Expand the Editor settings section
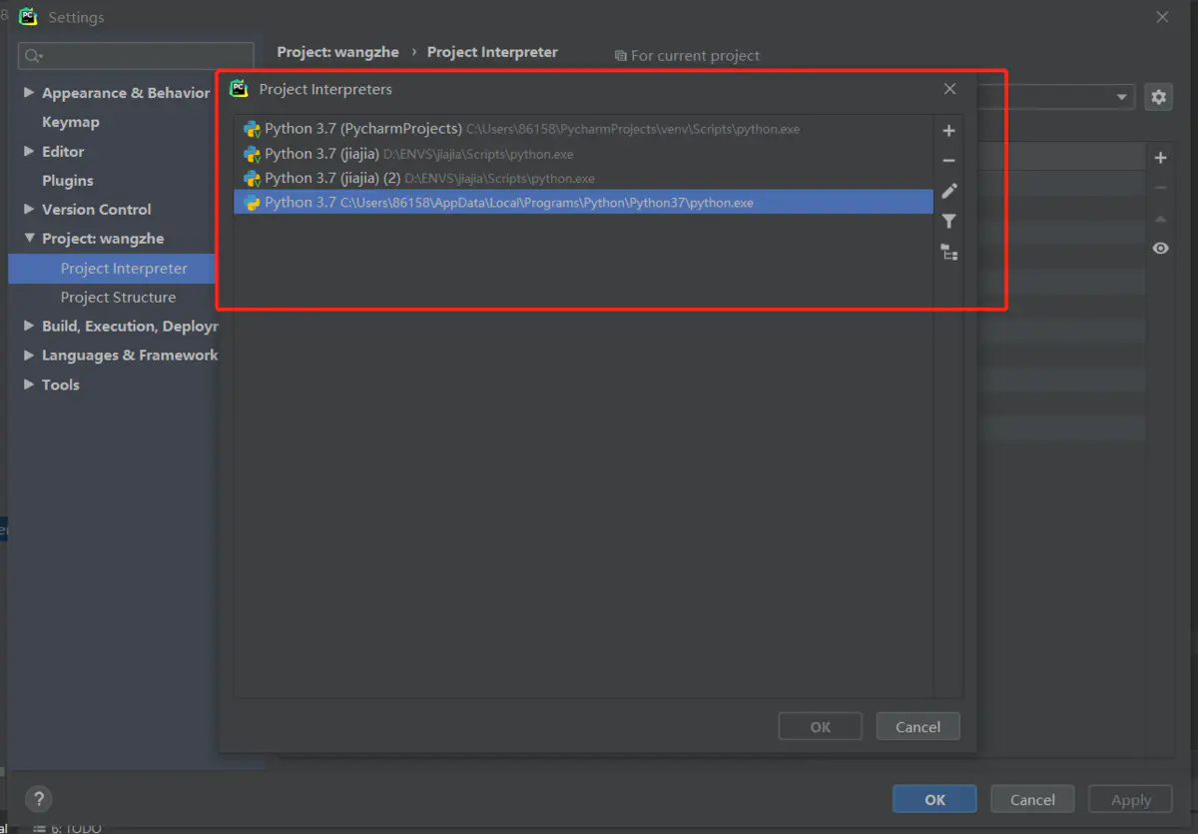This screenshot has width=1198, height=834. (x=29, y=152)
